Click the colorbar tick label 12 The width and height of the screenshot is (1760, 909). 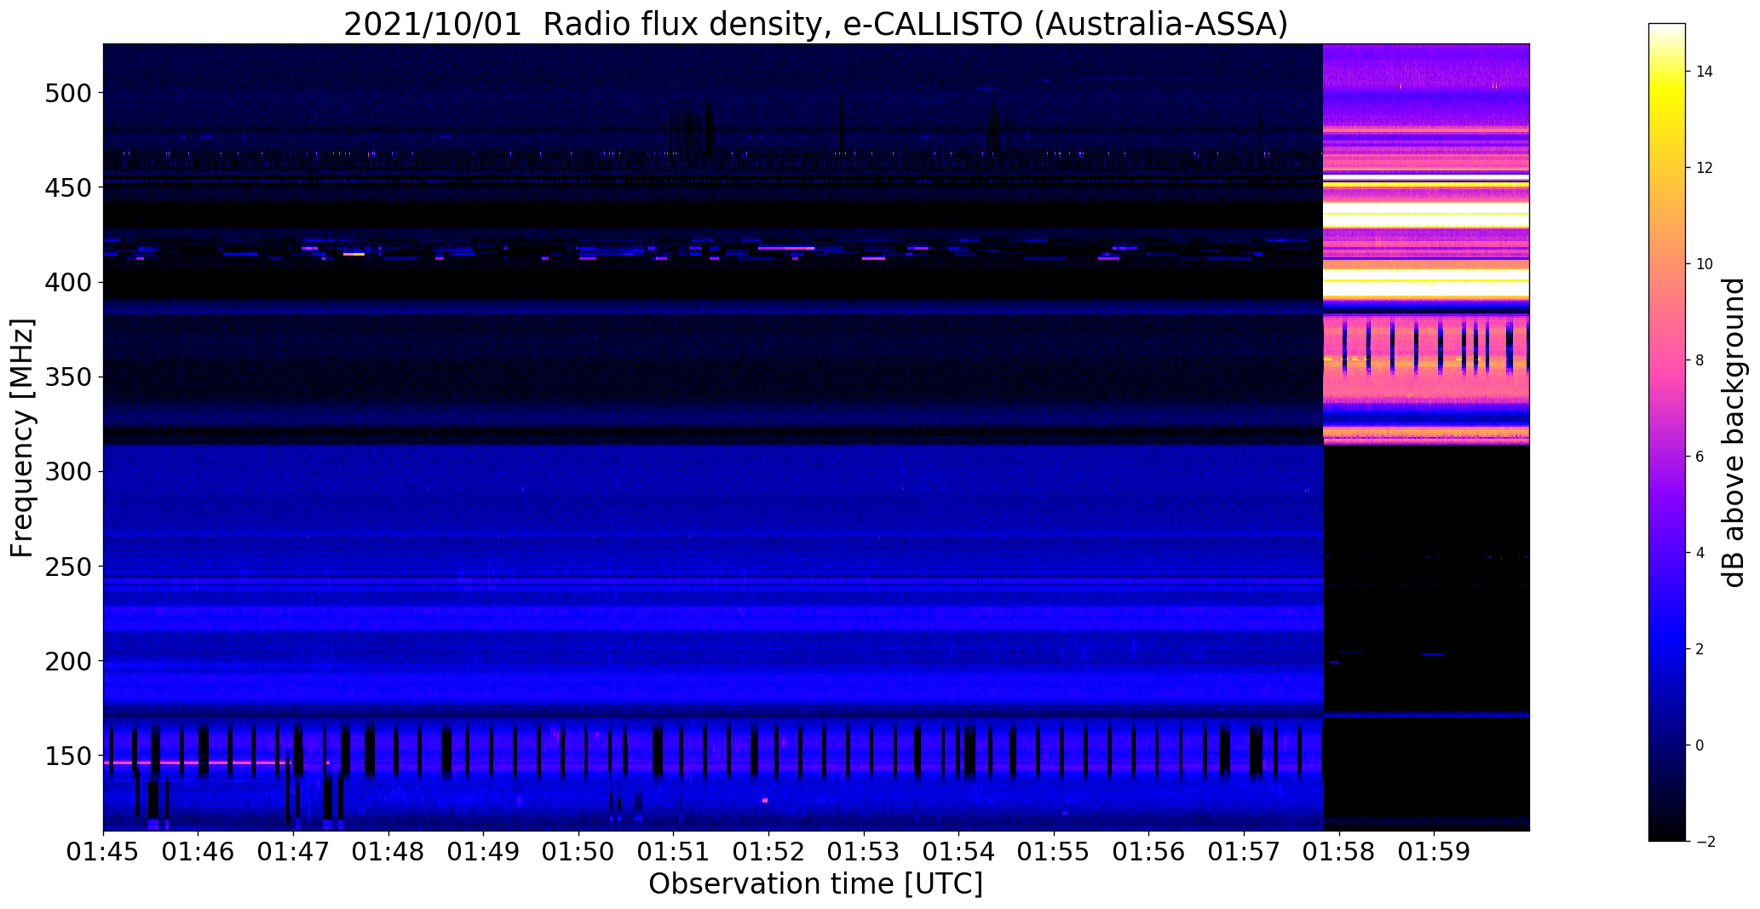(1705, 168)
